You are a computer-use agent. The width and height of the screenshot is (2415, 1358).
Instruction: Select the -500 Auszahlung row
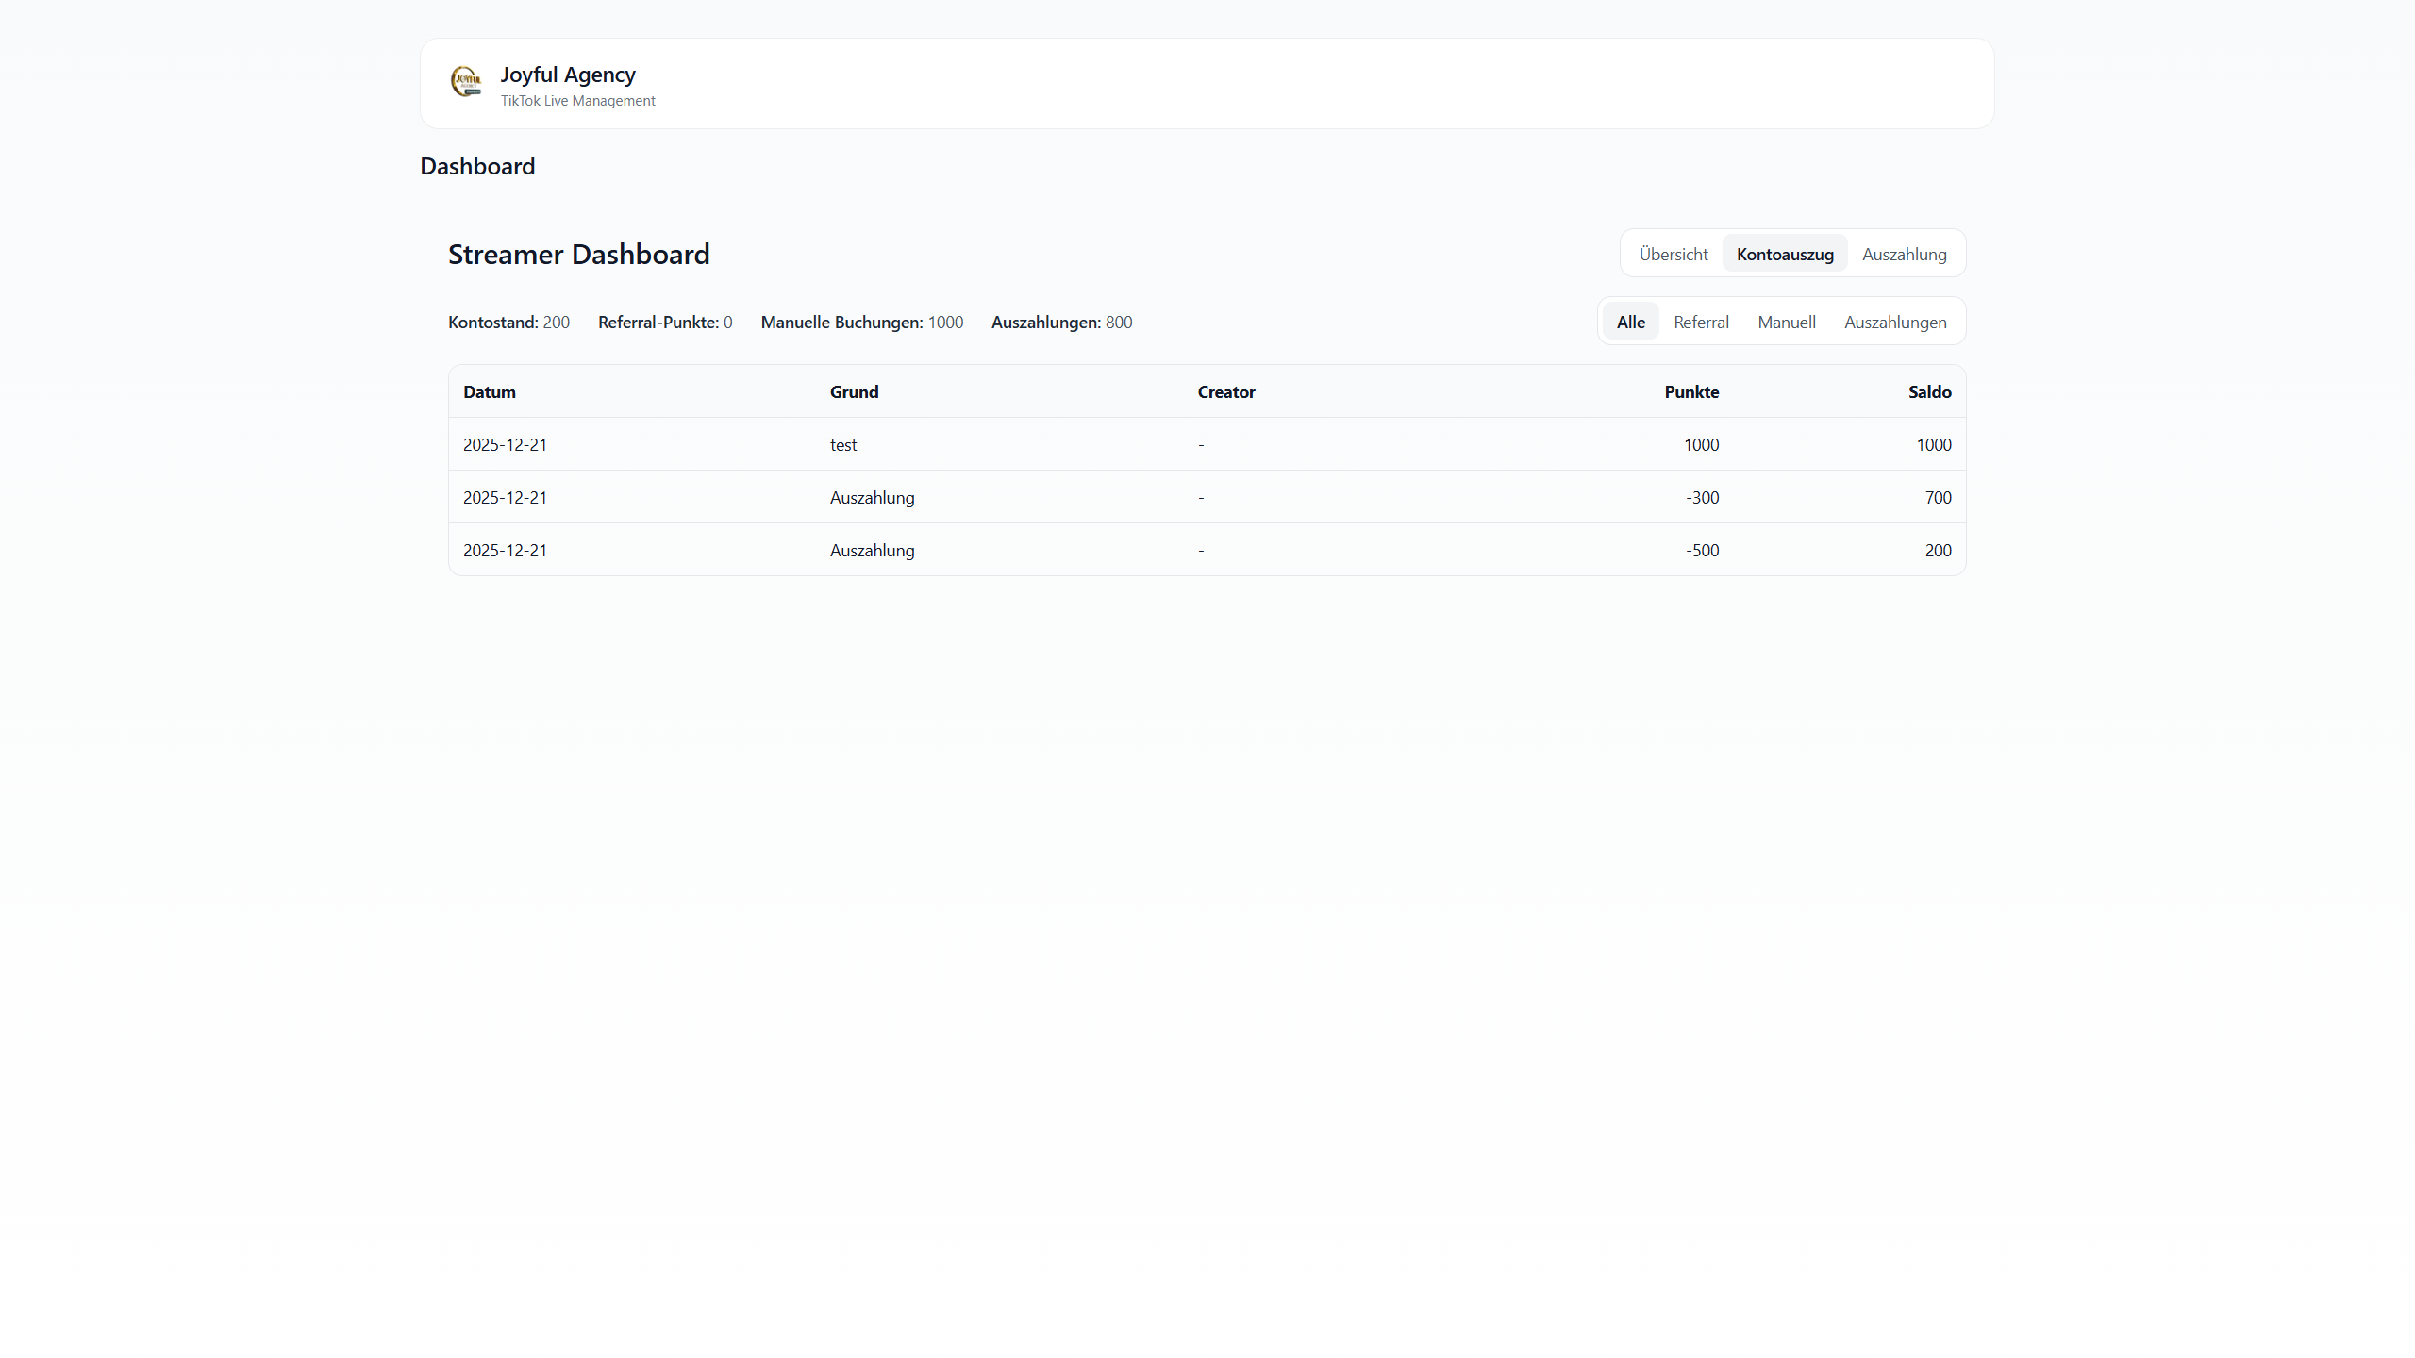pos(1207,550)
